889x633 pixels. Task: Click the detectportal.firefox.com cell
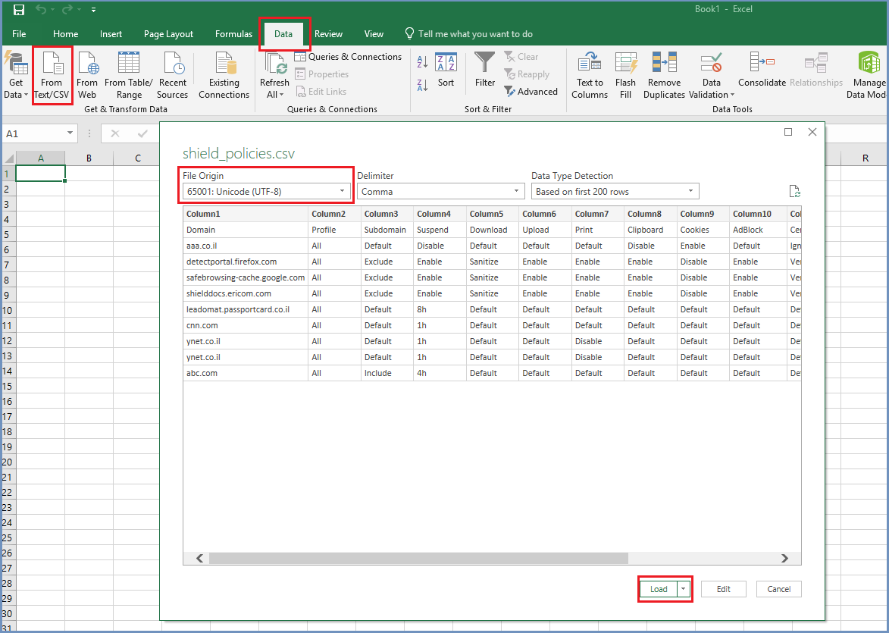click(246, 262)
